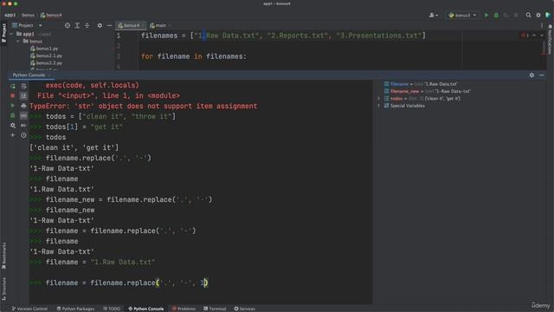This screenshot has width=554, height=312.
Task: Open bonus1 run configuration dropdown
Action: (462, 16)
